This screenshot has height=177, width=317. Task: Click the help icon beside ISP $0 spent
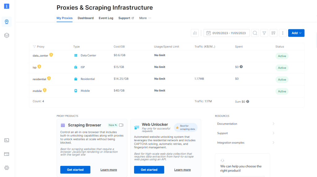[x=241, y=67]
